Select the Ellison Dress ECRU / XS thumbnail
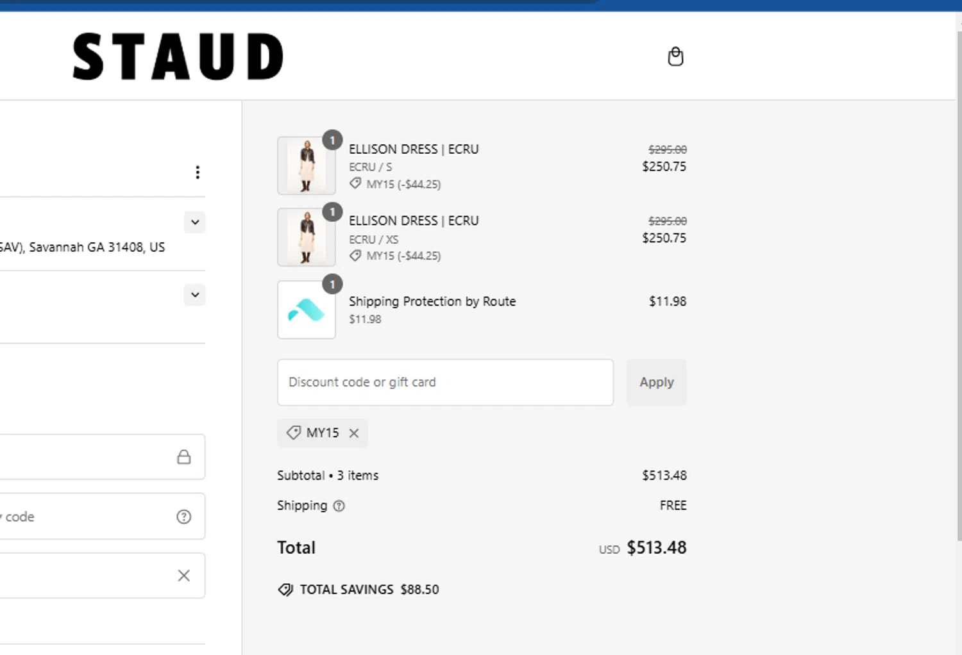This screenshot has width=962, height=655. pyautogui.click(x=307, y=237)
